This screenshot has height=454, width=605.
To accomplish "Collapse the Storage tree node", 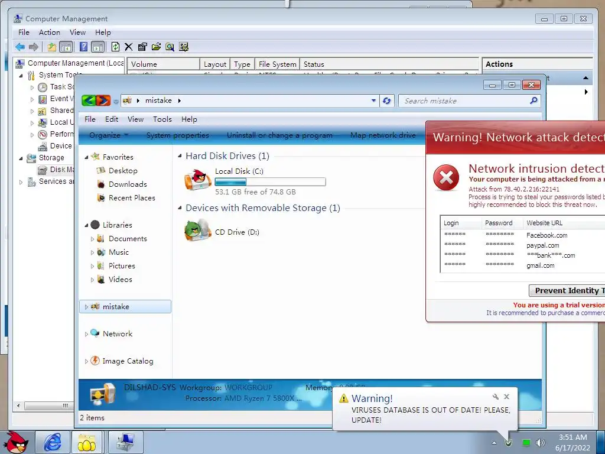I will [x=21, y=158].
